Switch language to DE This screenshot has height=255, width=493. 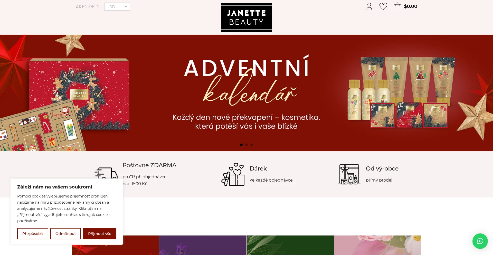[91, 7]
